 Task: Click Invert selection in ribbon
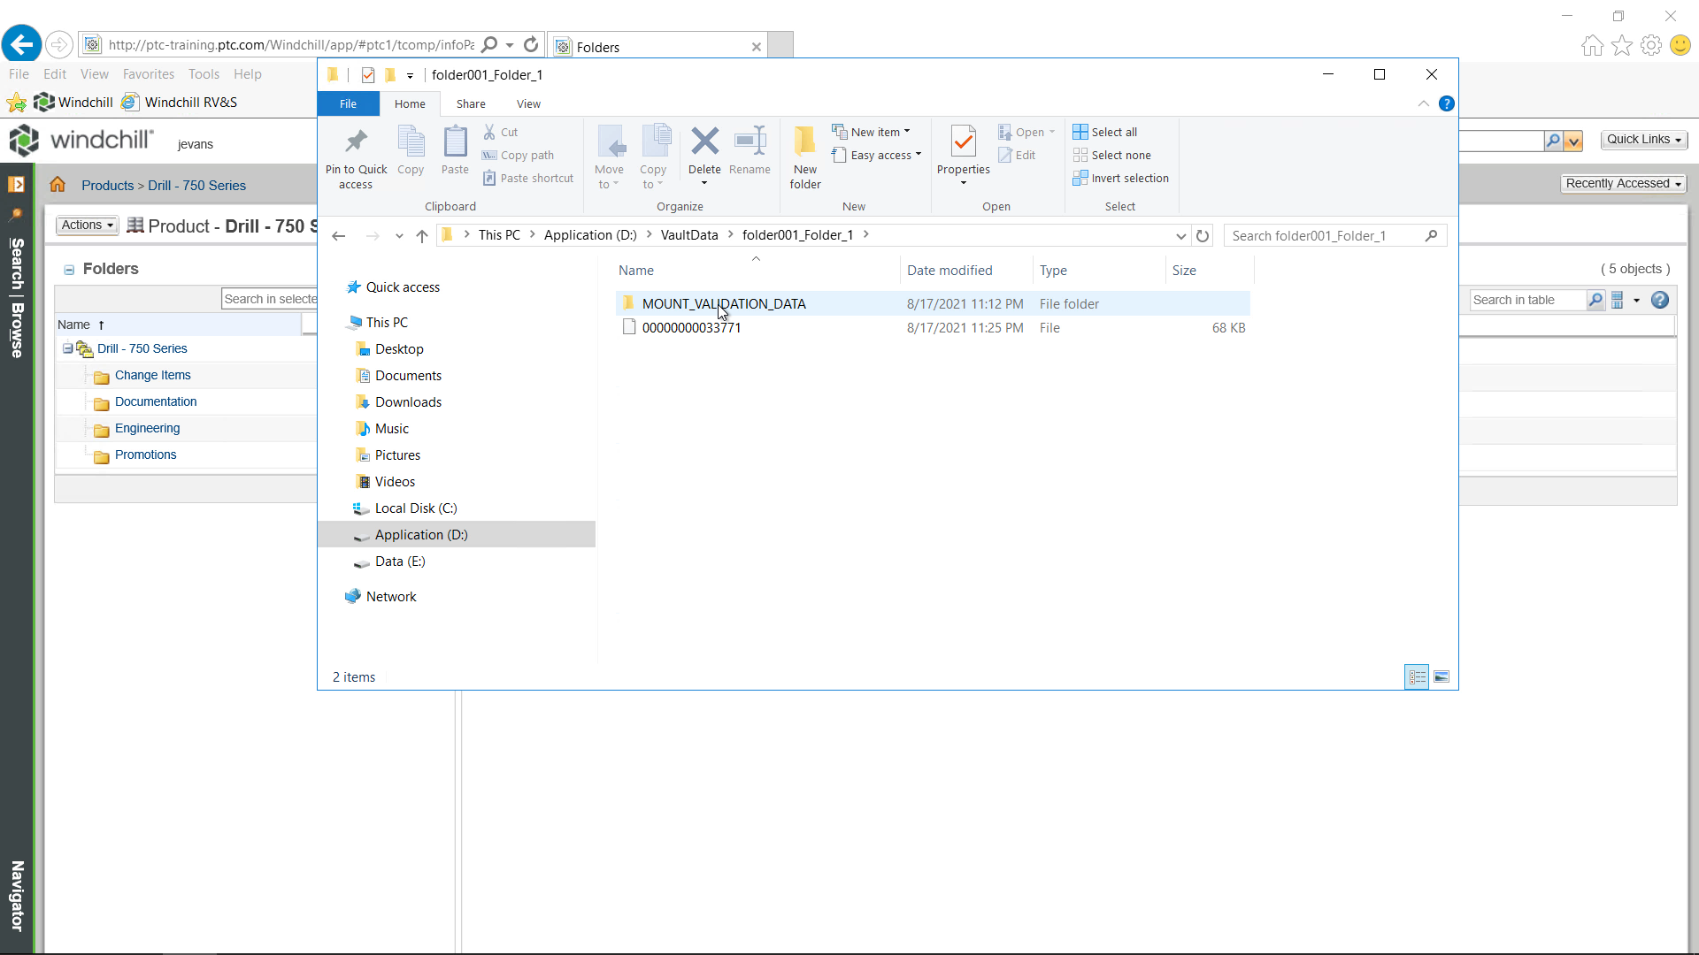tap(1120, 178)
